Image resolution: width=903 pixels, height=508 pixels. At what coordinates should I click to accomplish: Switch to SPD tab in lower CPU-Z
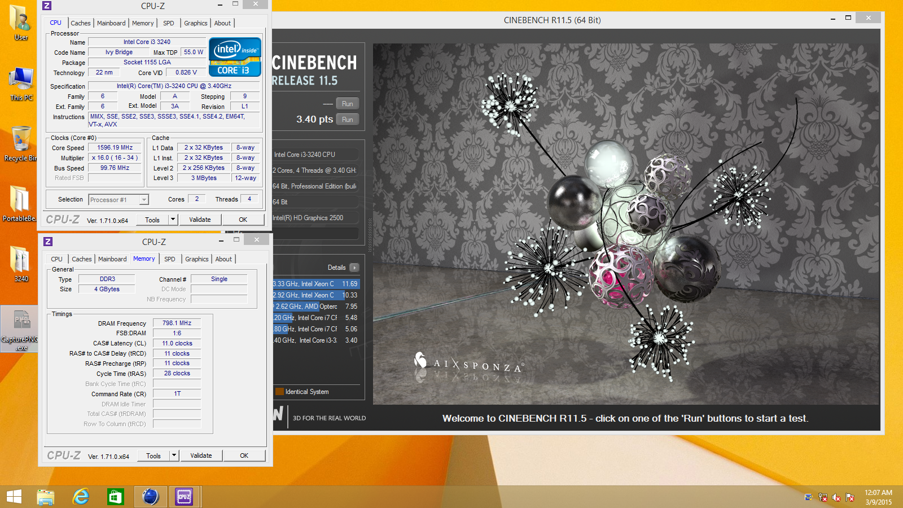pos(170,259)
